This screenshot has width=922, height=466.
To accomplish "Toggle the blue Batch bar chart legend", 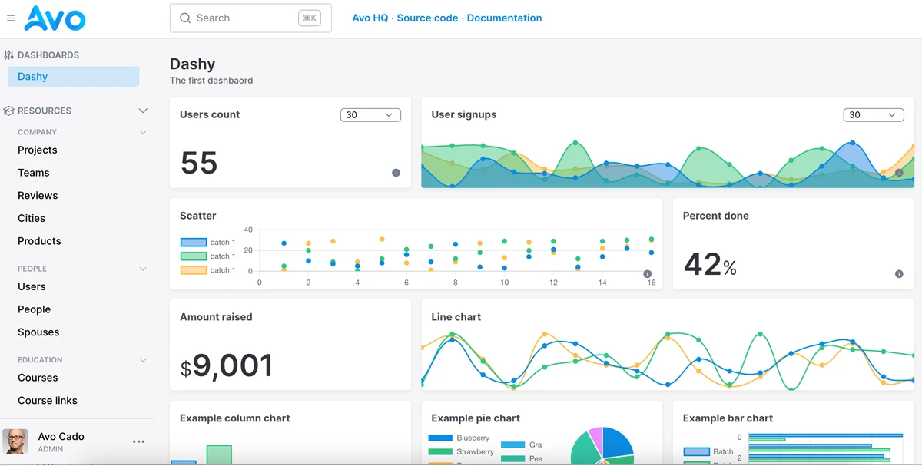I will pyautogui.click(x=708, y=451).
